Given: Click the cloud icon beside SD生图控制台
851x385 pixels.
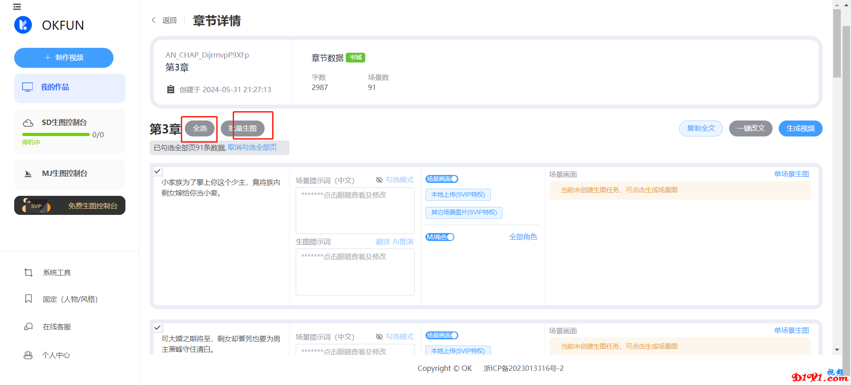Looking at the screenshot, I should [x=28, y=123].
